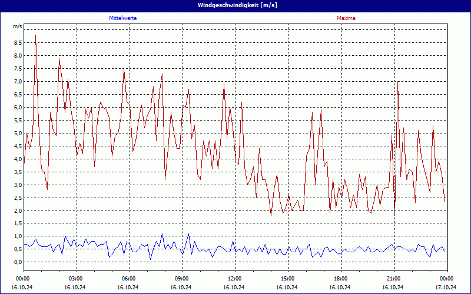This screenshot has width=471, height=294.
Task: Select the 7,0 y-axis value
Action: pyautogui.click(x=18, y=81)
